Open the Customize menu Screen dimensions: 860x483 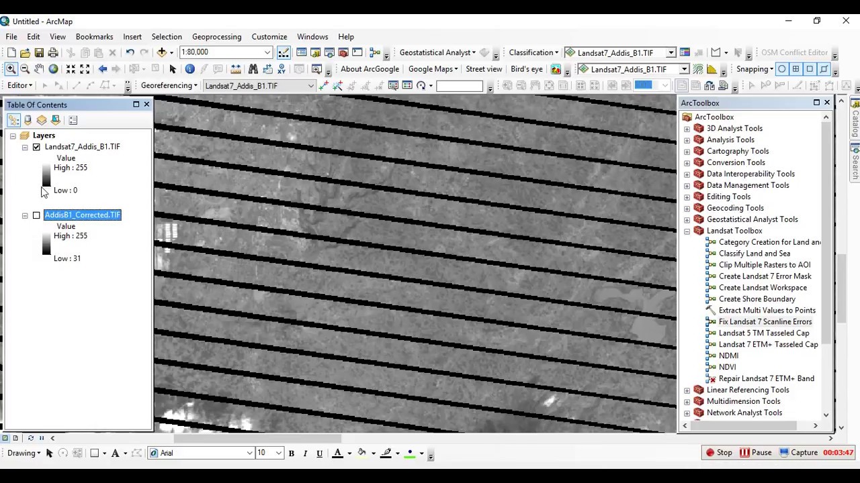pos(269,37)
